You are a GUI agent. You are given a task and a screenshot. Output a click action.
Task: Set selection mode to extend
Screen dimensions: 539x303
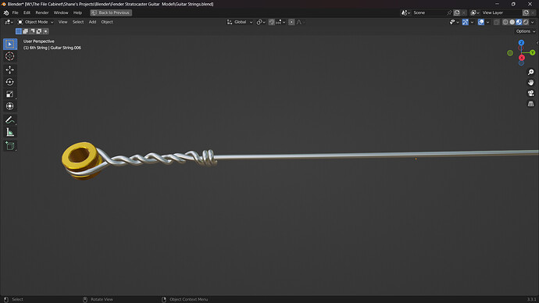26,31
